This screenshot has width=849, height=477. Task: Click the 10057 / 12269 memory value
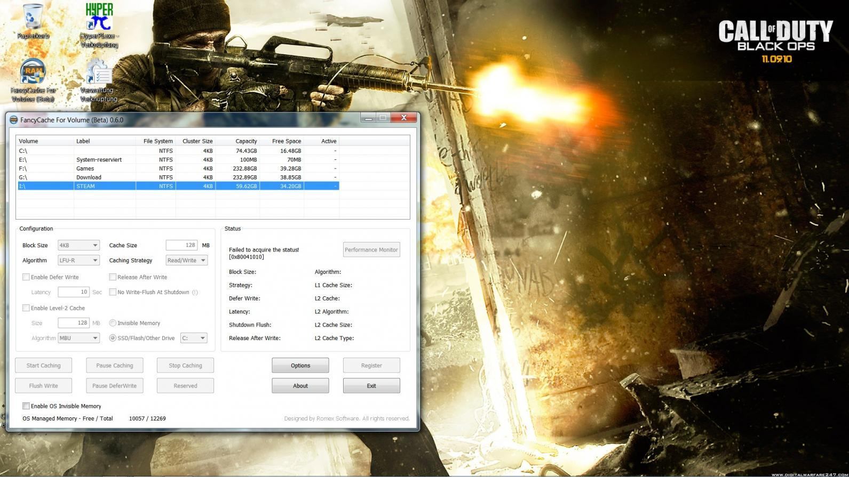tap(147, 418)
